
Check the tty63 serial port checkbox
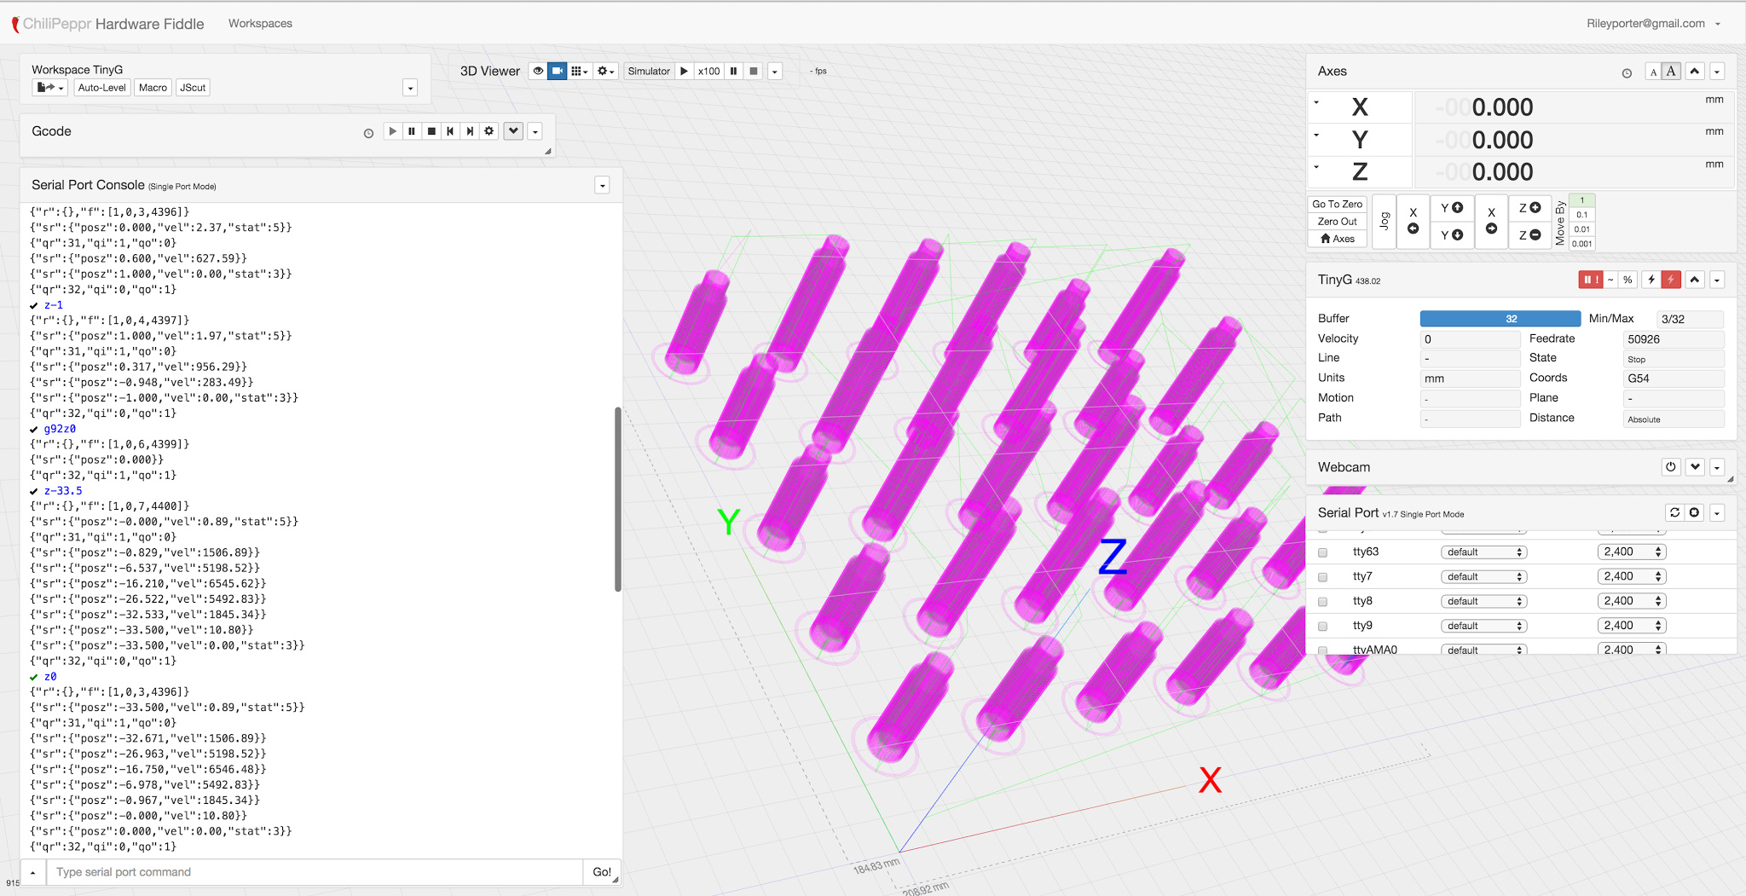(1323, 552)
